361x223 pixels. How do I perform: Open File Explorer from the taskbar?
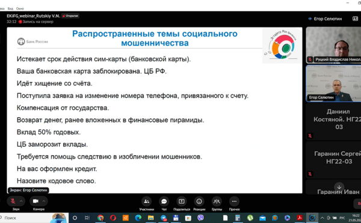151,218
